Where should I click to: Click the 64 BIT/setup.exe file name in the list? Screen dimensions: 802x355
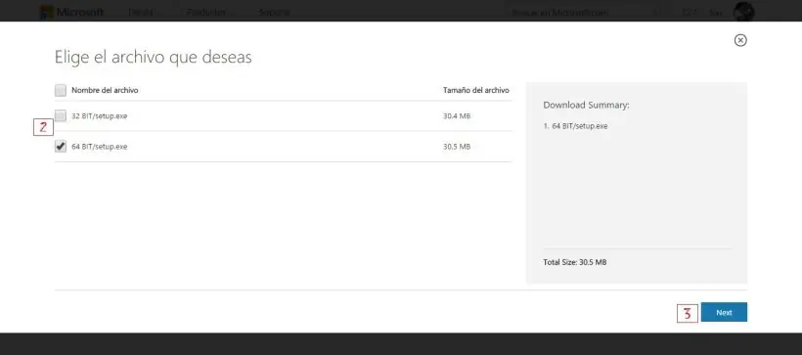pyautogui.click(x=99, y=147)
